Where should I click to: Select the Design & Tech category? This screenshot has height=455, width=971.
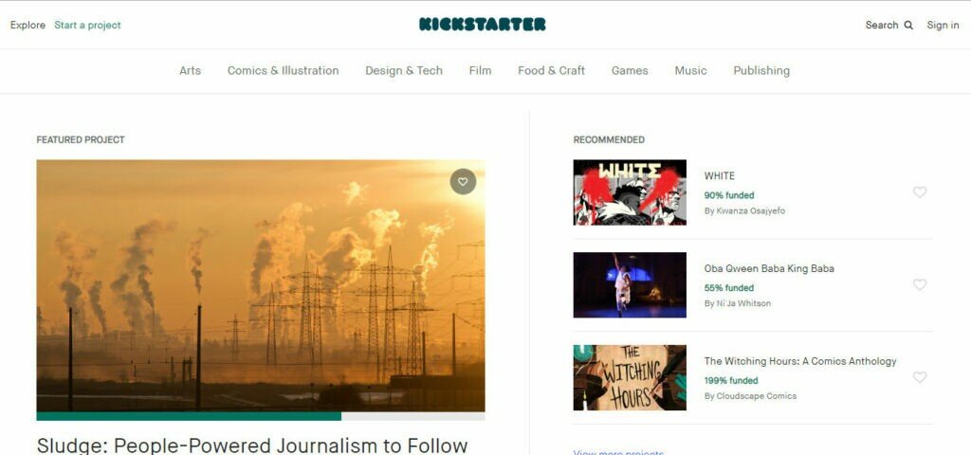tap(404, 70)
